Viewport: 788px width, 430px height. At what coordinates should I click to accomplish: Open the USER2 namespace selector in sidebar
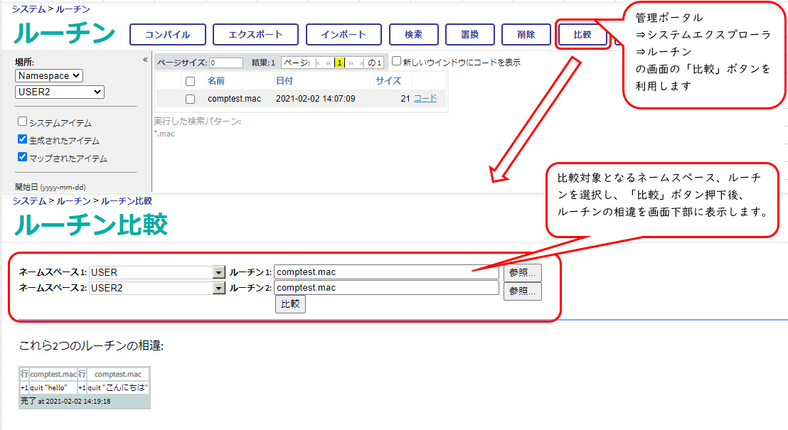point(59,92)
